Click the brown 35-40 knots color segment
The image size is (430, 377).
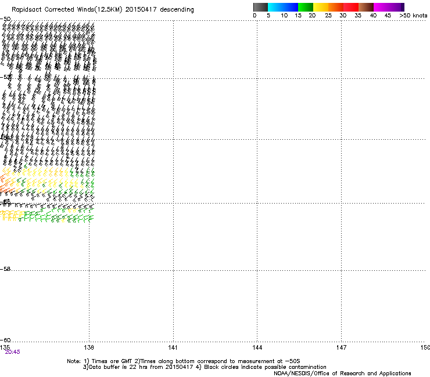366,7
